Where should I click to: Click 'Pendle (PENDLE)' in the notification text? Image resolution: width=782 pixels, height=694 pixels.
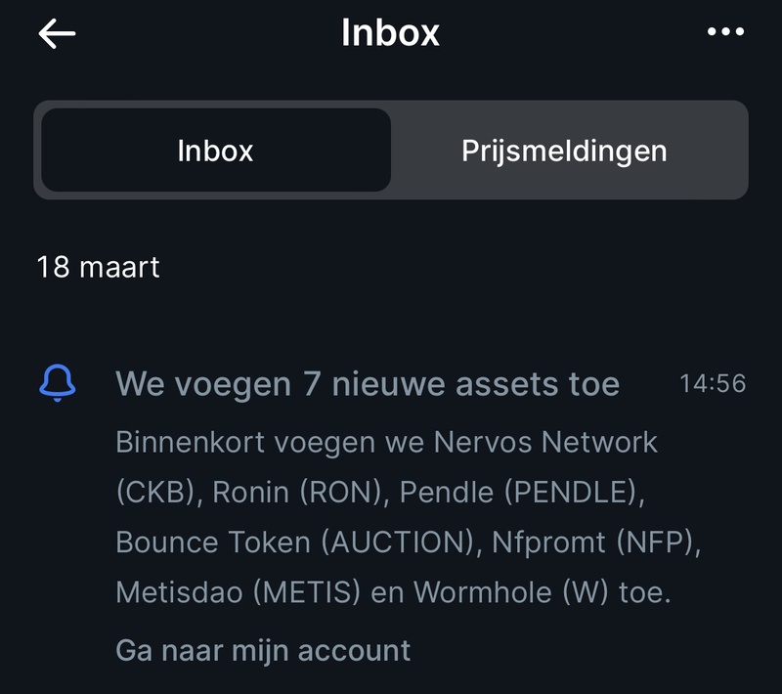[520, 493]
